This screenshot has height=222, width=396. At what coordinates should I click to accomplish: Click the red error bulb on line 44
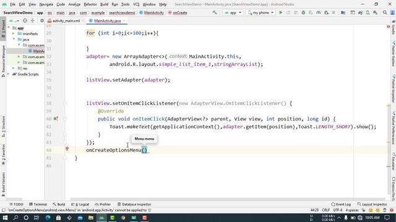tap(67, 149)
